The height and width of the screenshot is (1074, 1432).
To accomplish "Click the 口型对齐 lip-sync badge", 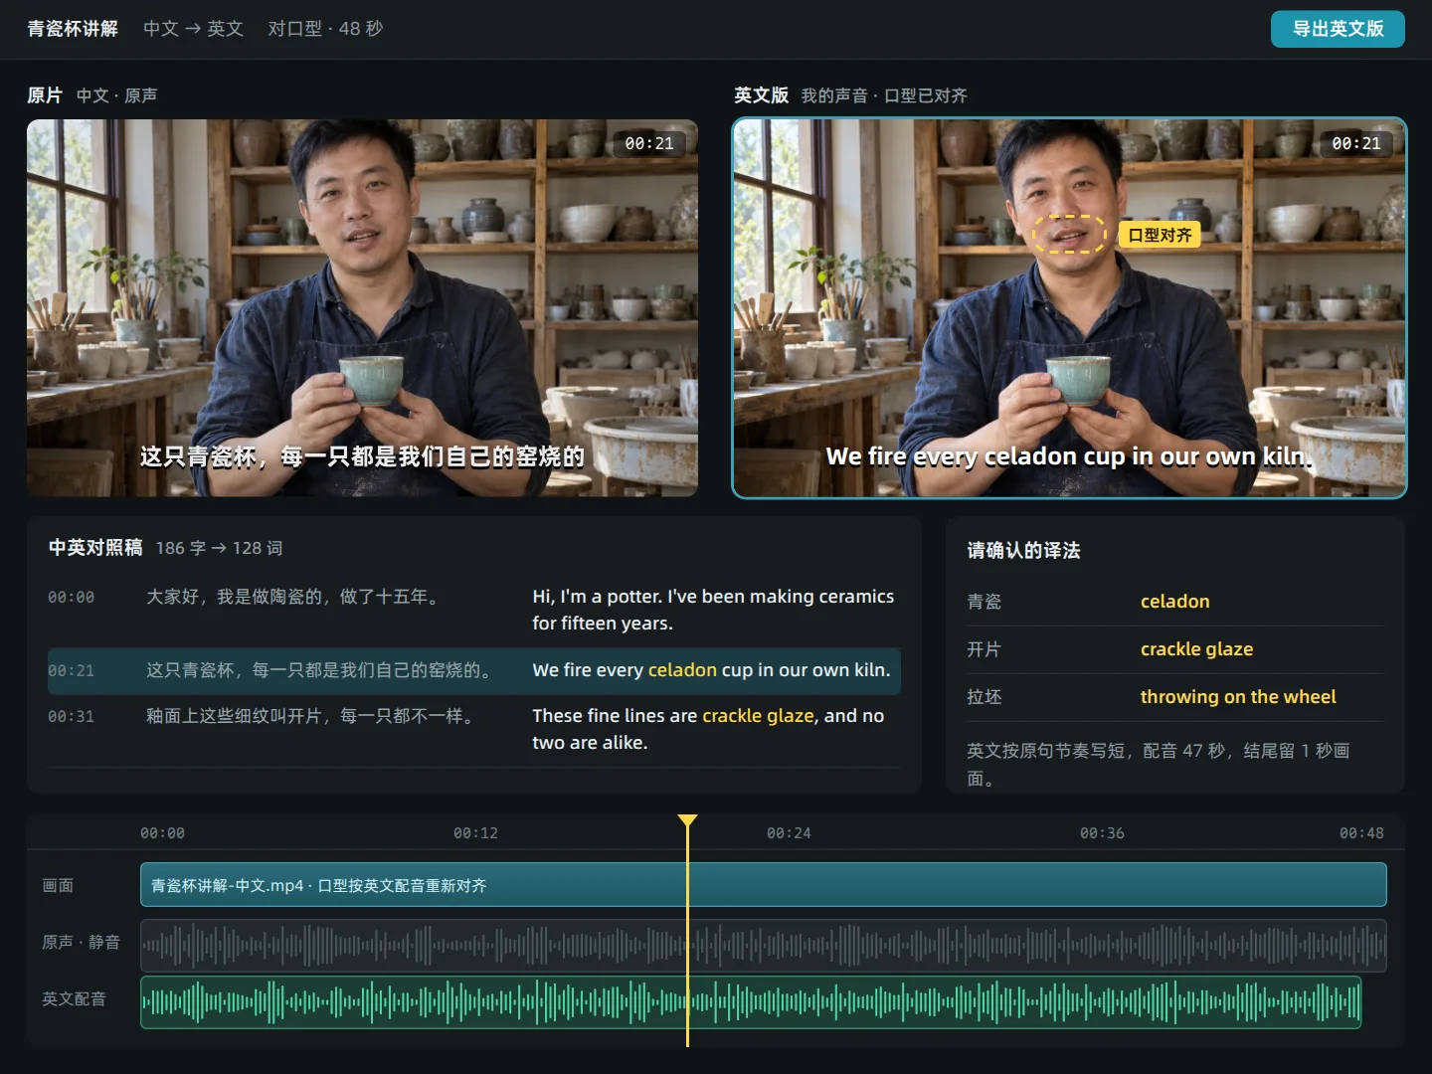I will click(x=1160, y=235).
